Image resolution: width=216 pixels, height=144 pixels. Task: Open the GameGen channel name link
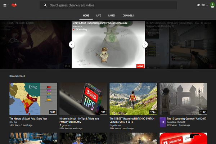click(171, 122)
